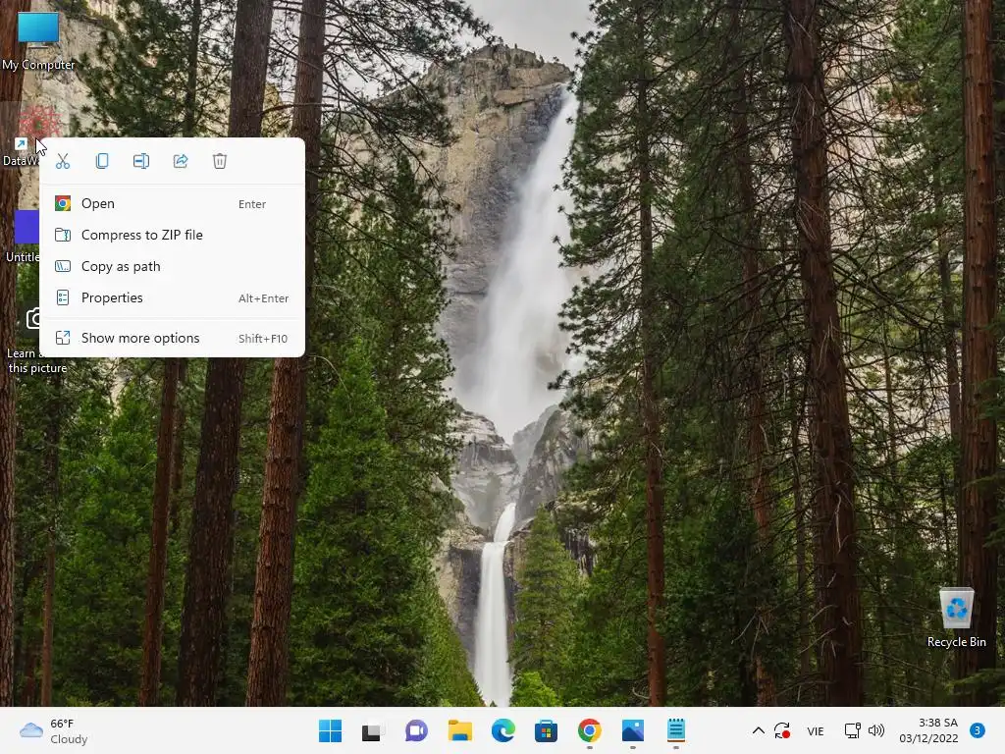Click the Copy icon in context menu

[102, 161]
